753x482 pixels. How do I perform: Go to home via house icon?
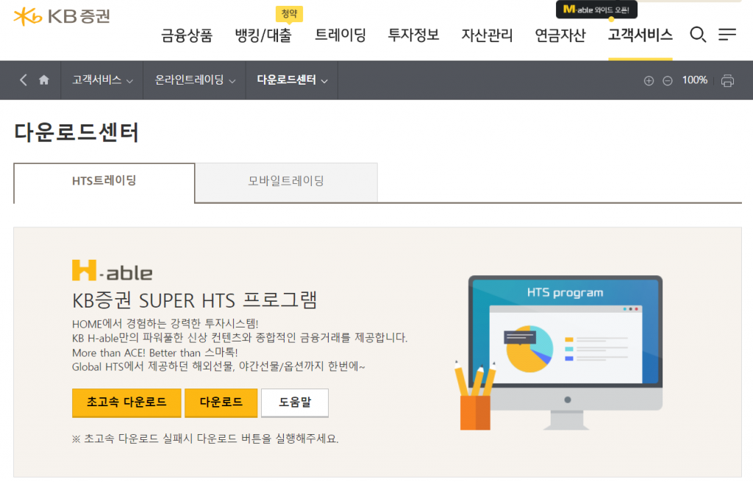coord(43,79)
